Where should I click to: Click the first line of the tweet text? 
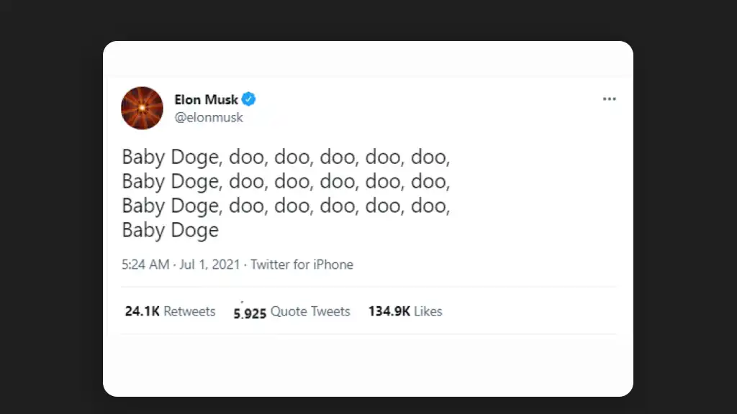click(286, 157)
